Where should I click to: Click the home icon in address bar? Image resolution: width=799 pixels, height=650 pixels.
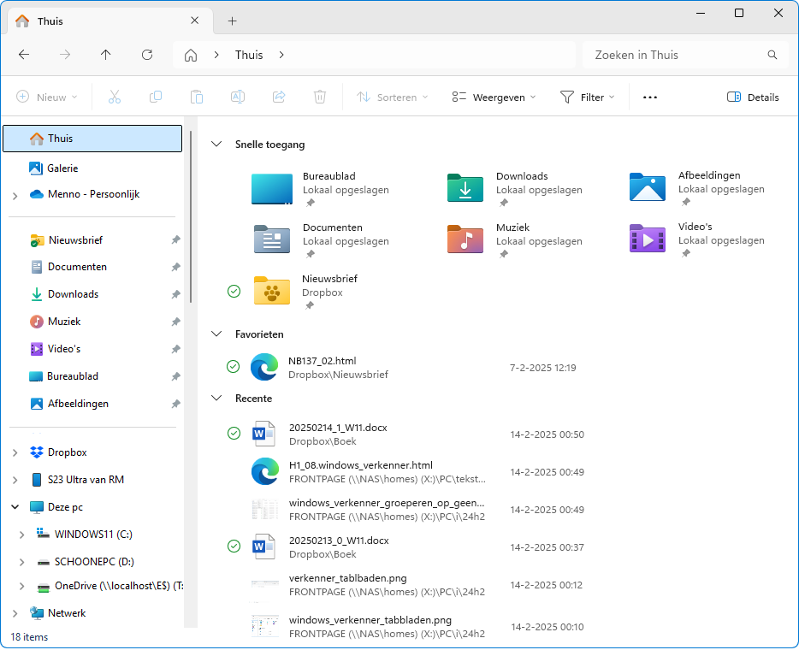pos(191,55)
